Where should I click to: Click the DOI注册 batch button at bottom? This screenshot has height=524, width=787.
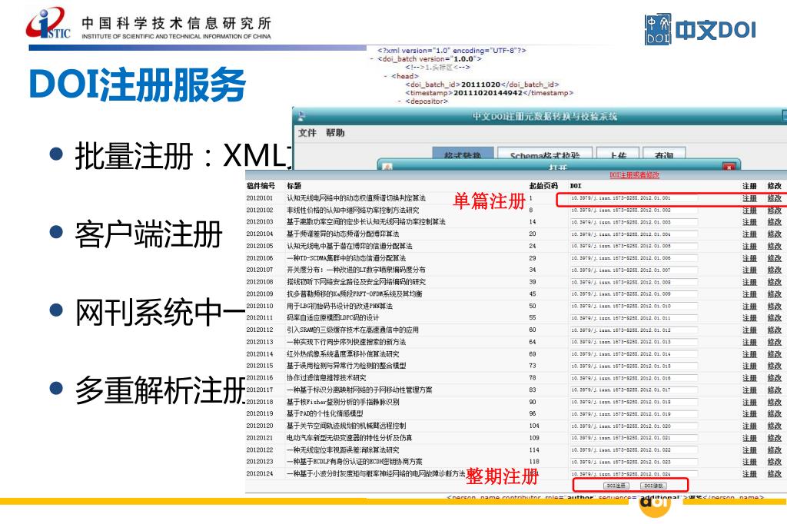click(616, 486)
